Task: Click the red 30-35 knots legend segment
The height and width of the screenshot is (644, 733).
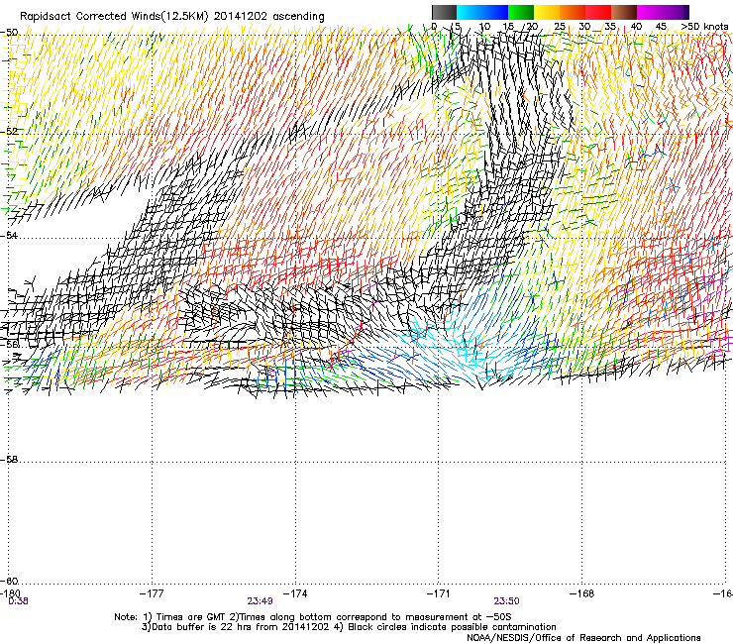Action: point(598,12)
